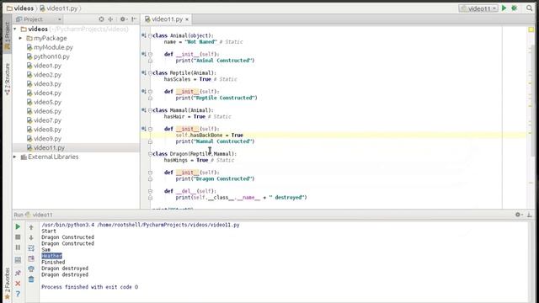Open Run panel help question mark
539x303 pixels.
tap(18, 294)
